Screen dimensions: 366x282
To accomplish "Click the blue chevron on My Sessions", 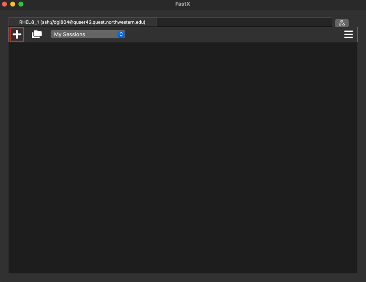I will pyautogui.click(x=121, y=35).
